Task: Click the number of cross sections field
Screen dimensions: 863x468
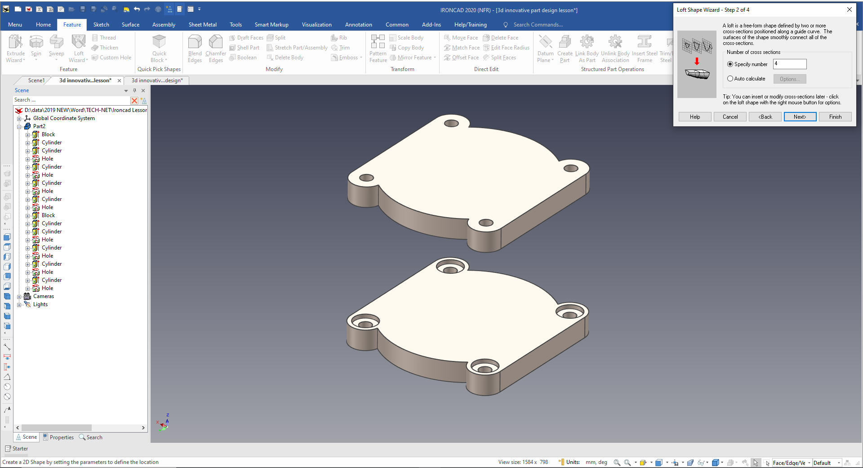Action: tap(789, 64)
